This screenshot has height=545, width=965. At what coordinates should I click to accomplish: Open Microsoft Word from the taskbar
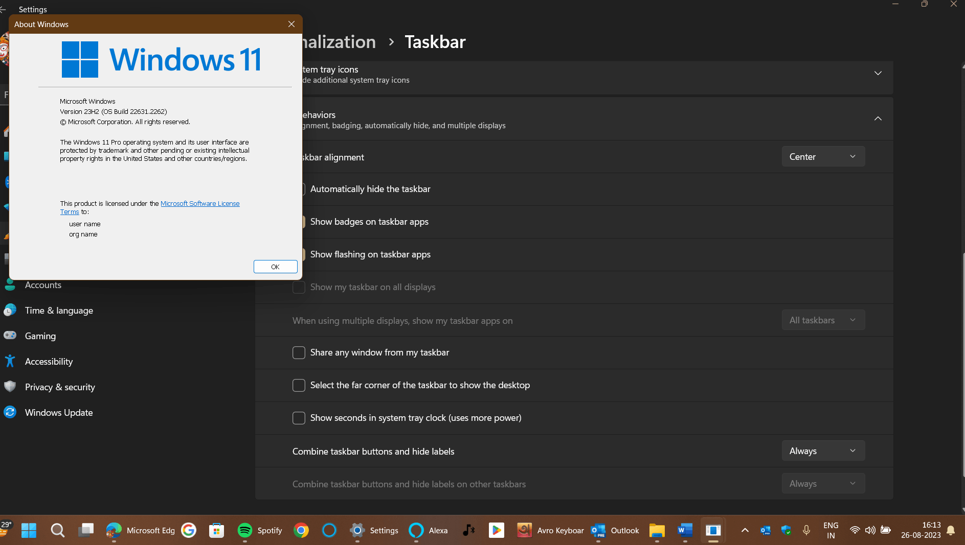685,531
